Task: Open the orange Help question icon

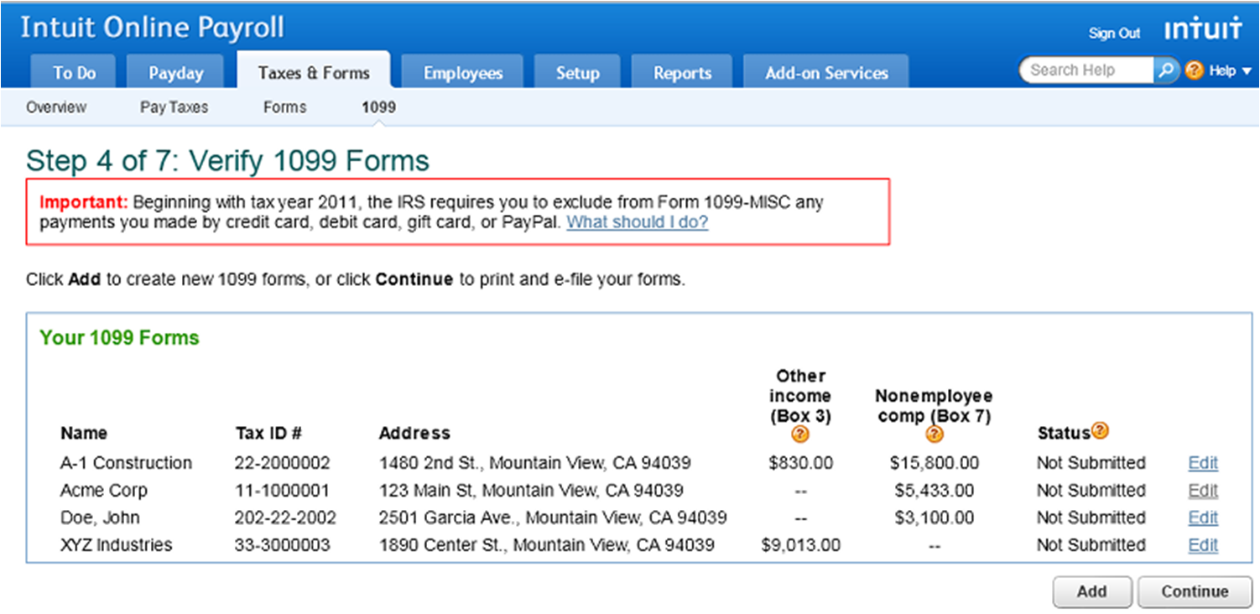Action: pyautogui.click(x=1194, y=71)
